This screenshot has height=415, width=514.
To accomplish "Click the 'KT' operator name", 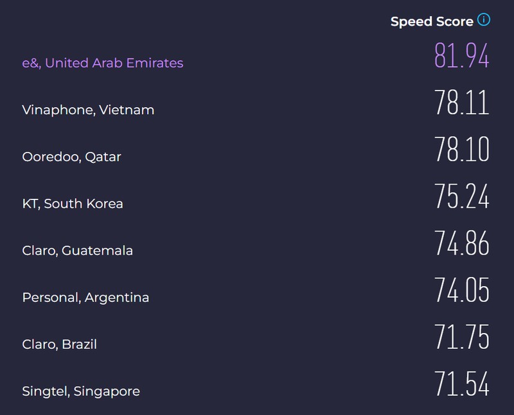I will tap(30, 204).
